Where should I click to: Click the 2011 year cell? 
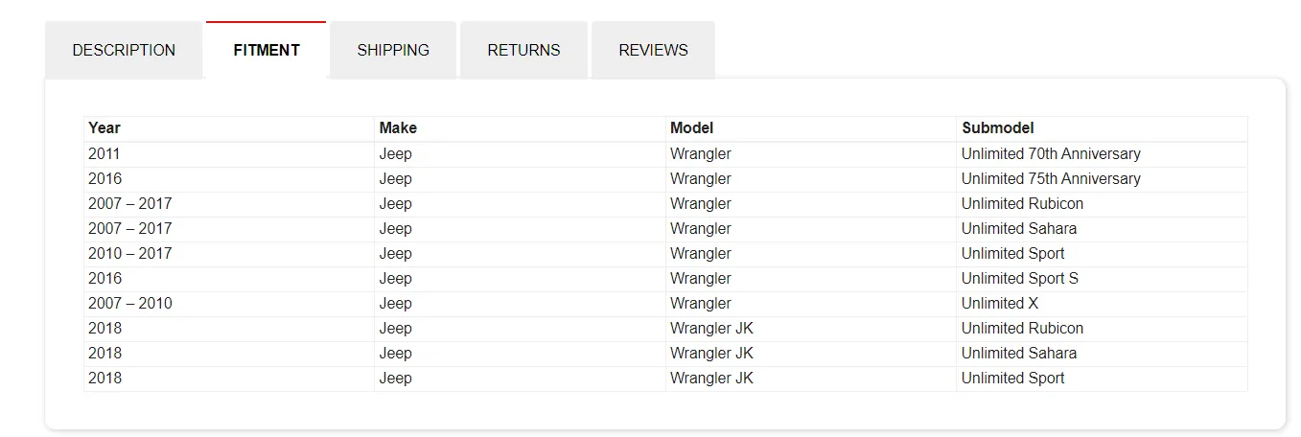click(105, 154)
